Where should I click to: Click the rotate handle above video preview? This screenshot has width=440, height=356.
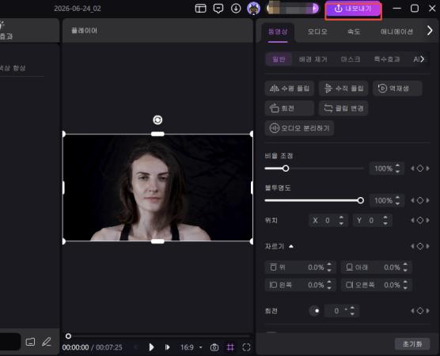pyautogui.click(x=157, y=119)
